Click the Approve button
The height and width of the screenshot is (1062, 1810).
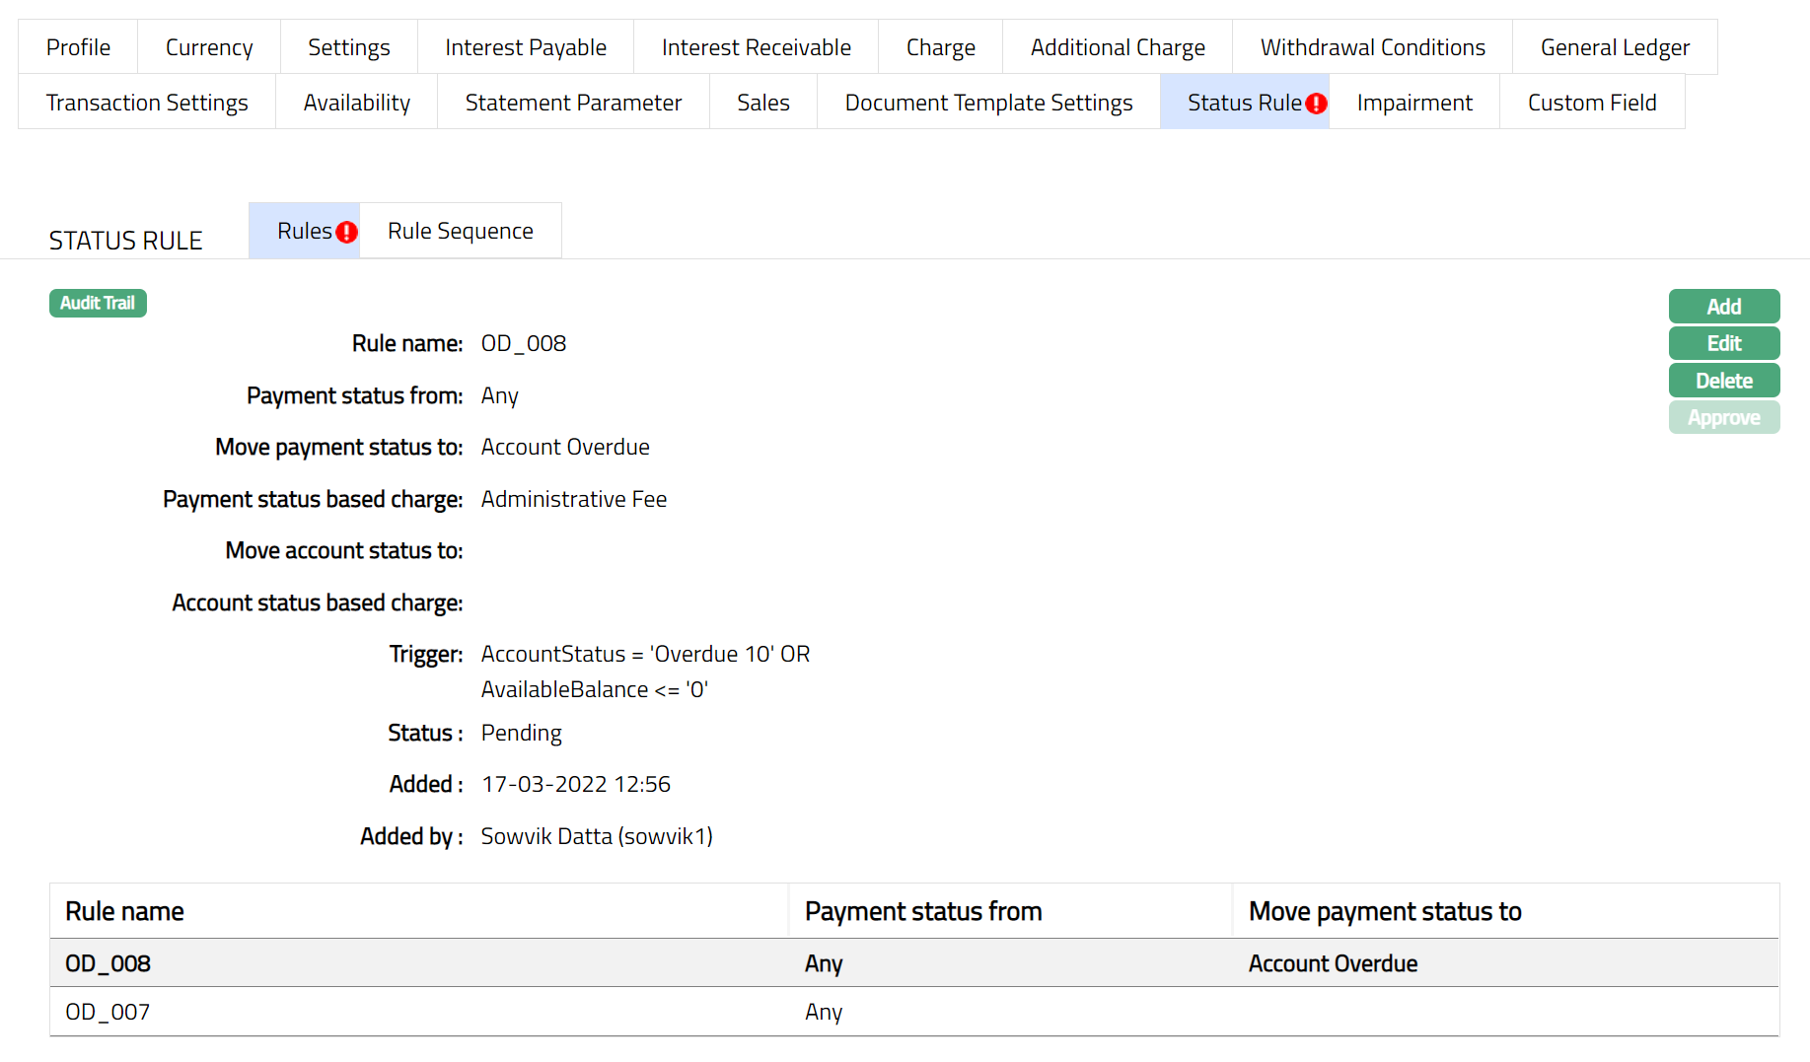(1723, 417)
